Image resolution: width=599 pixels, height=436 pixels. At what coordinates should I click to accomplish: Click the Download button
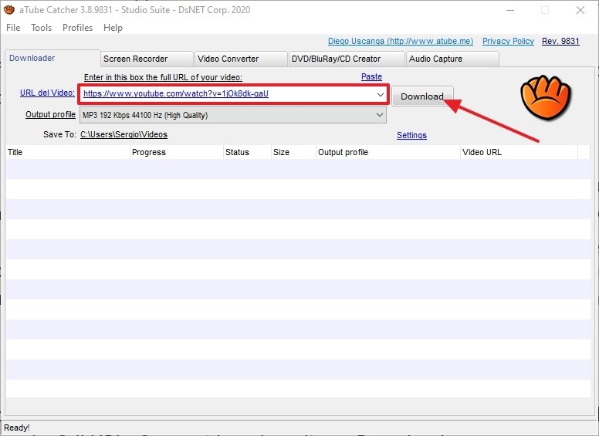pyautogui.click(x=422, y=96)
